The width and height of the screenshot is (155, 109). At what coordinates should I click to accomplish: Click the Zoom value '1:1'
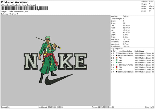pos(150,11)
